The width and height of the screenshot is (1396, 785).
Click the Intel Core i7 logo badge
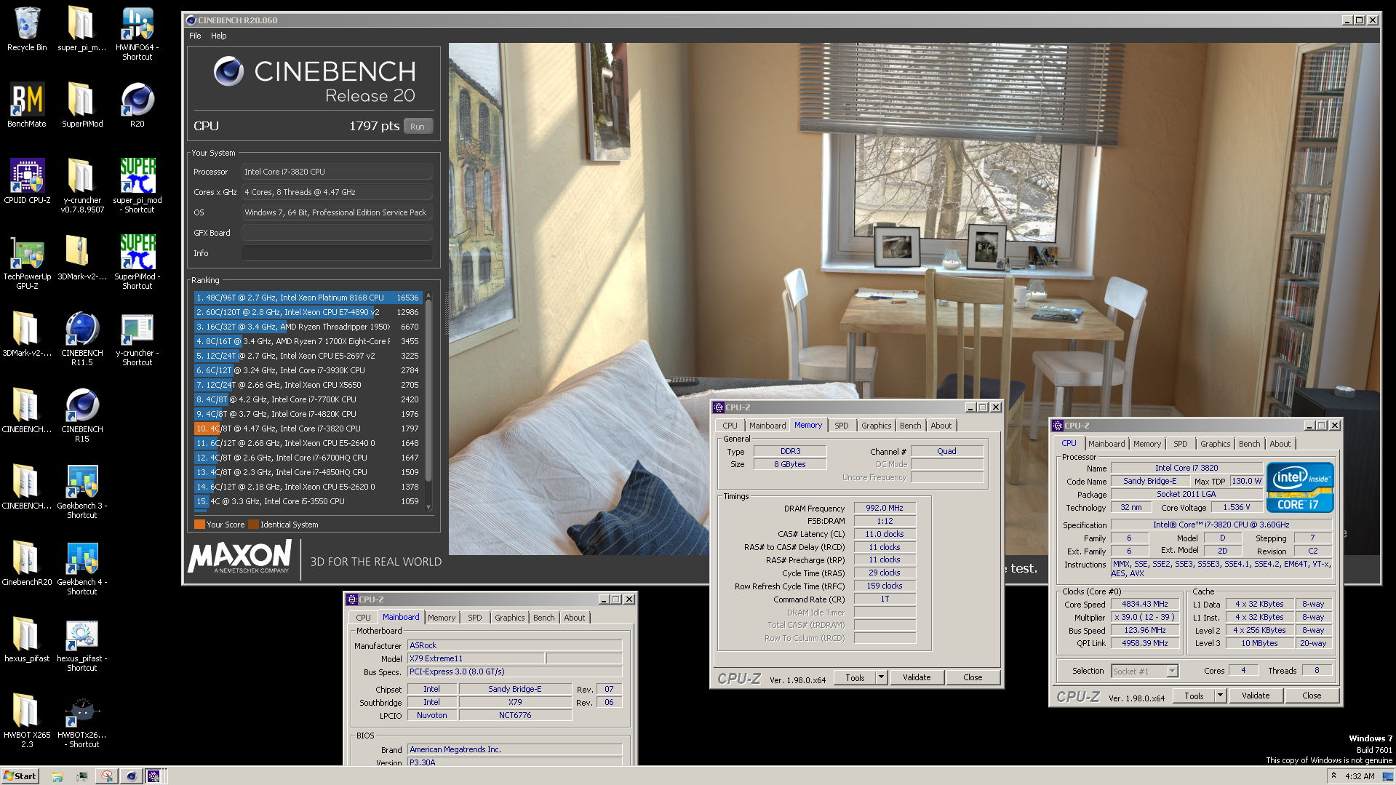[x=1299, y=487]
